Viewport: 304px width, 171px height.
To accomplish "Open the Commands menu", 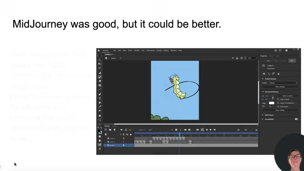I will tap(151, 50).
